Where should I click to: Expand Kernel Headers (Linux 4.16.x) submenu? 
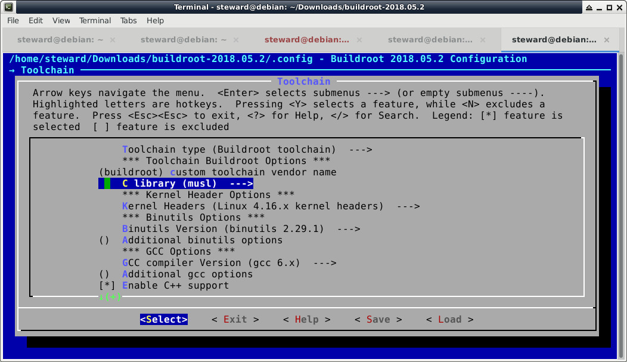(x=271, y=206)
